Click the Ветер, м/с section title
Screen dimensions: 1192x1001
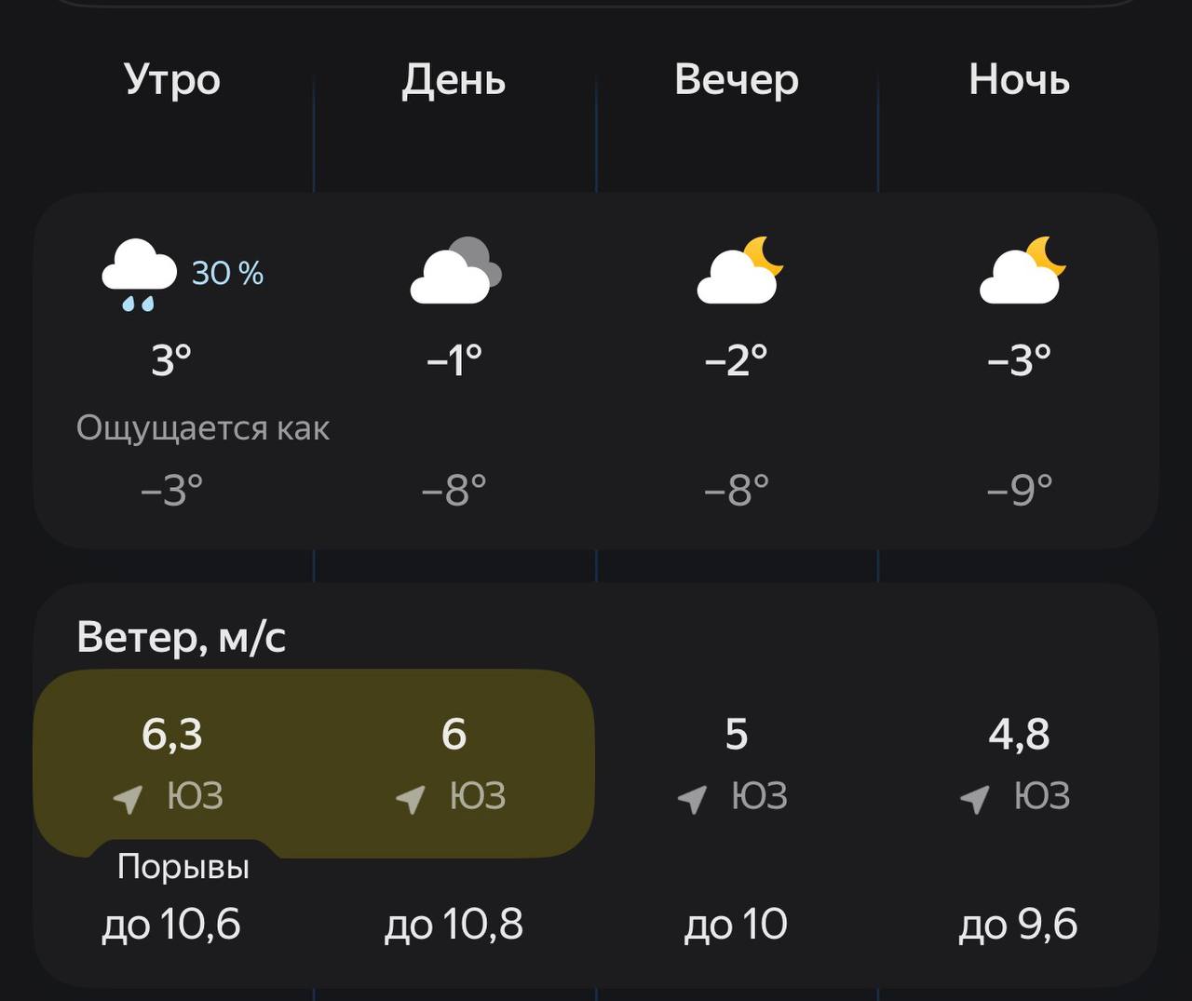pos(181,638)
